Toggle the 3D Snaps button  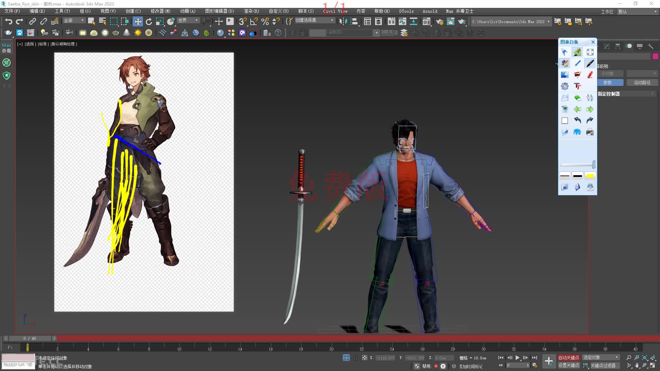pos(243,22)
